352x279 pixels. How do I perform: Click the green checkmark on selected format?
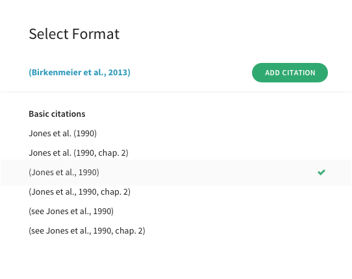(x=321, y=172)
